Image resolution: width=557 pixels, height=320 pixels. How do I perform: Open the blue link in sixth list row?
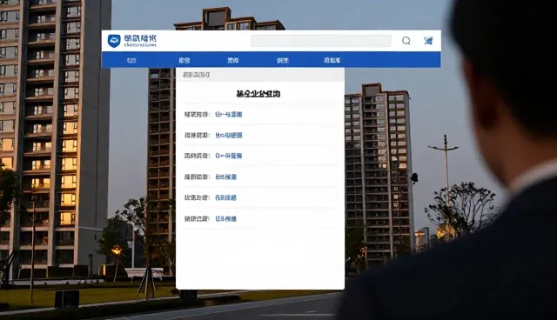[x=226, y=218]
